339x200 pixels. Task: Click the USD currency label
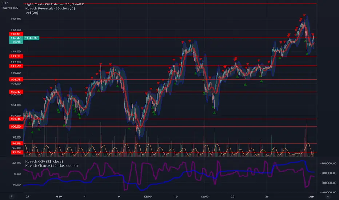click(5, 3)
